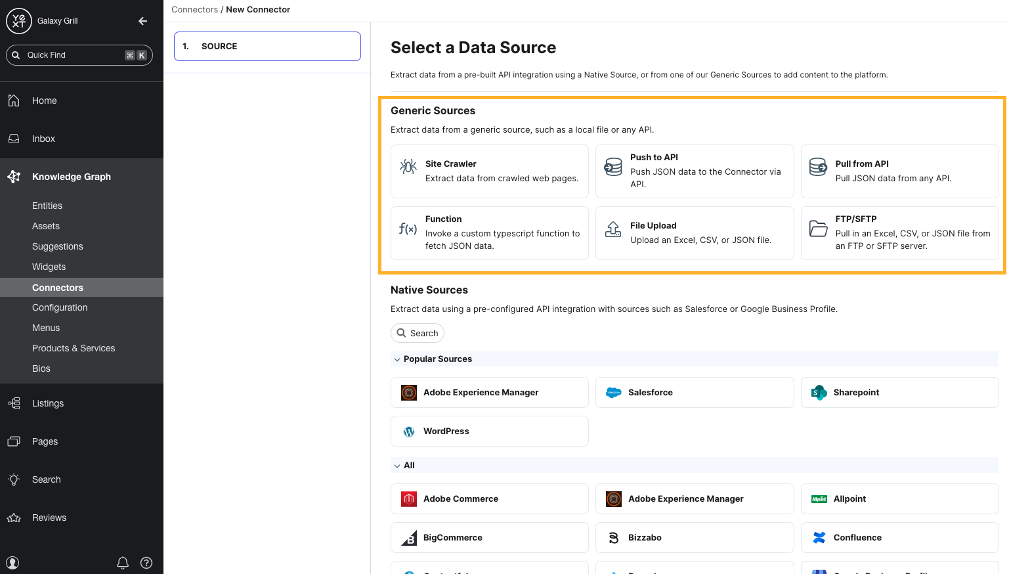1009x574 pixels.
Task: Open Assets menu item
Action: tap(46, 226)
